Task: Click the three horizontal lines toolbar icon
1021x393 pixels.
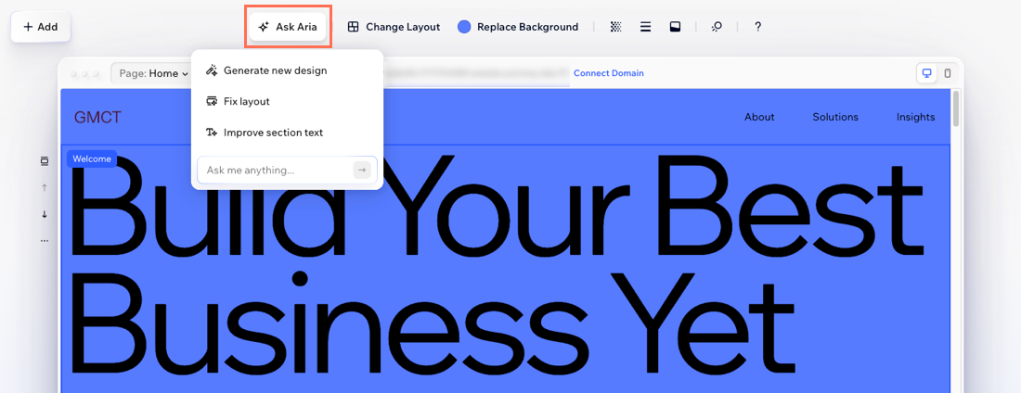Action: 645,27
